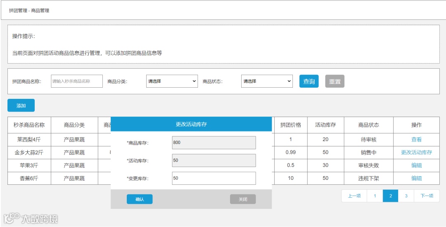
Task: Click the 操作 column header
Action: click(x=416, y=125)
